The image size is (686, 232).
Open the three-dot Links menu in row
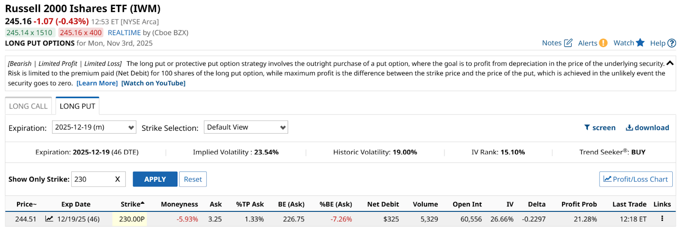(x=662, y=219)
